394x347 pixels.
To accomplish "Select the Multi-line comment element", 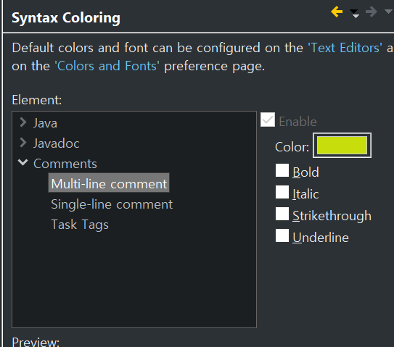I will [x=109, y=183].
